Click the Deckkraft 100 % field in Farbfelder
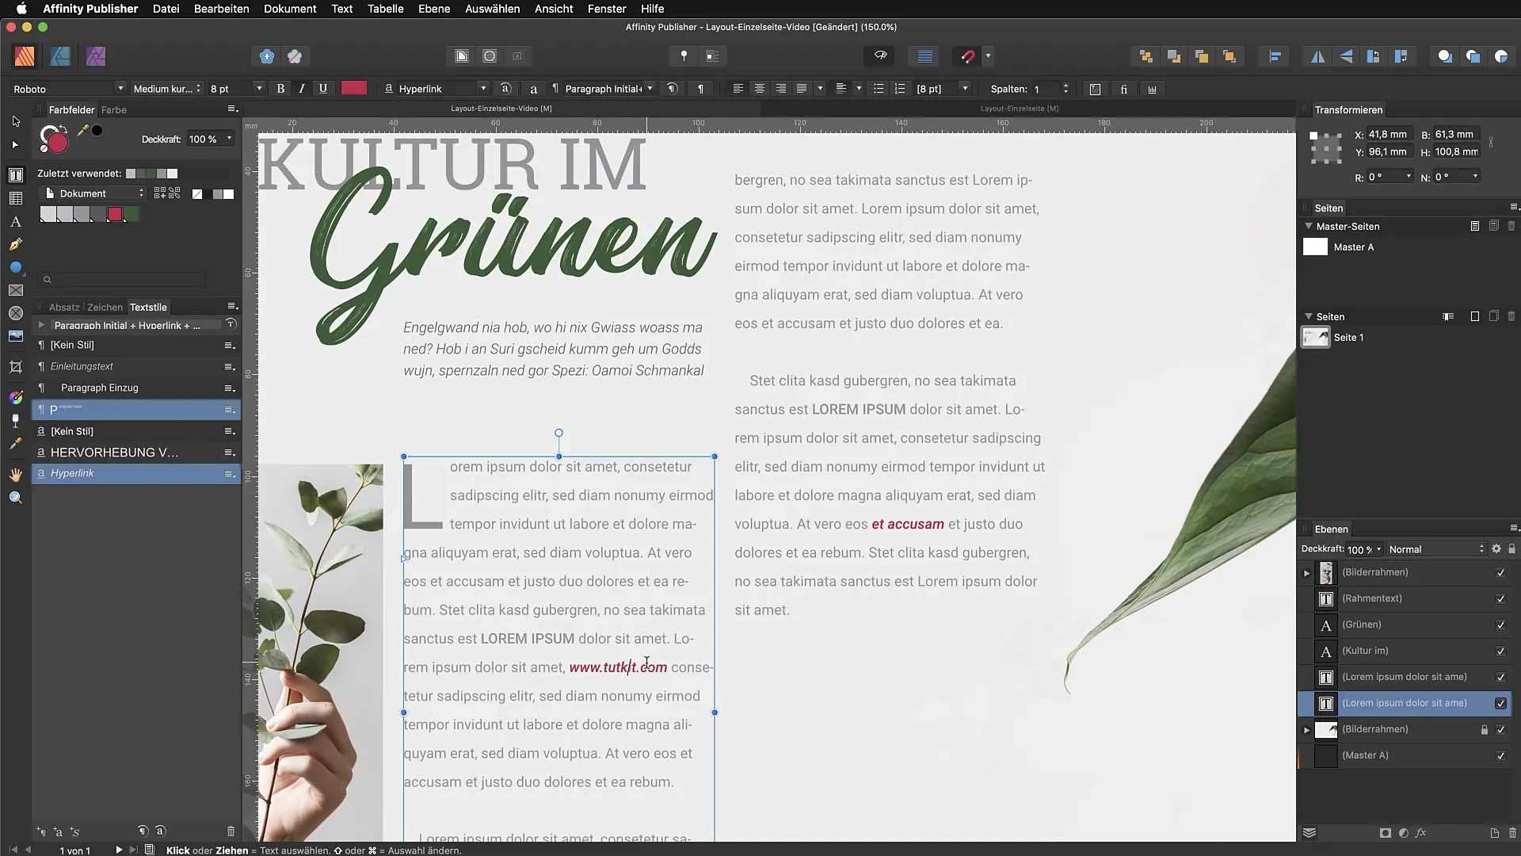The width and height of the screenshot is (1521, 856). tap(210, 139)
